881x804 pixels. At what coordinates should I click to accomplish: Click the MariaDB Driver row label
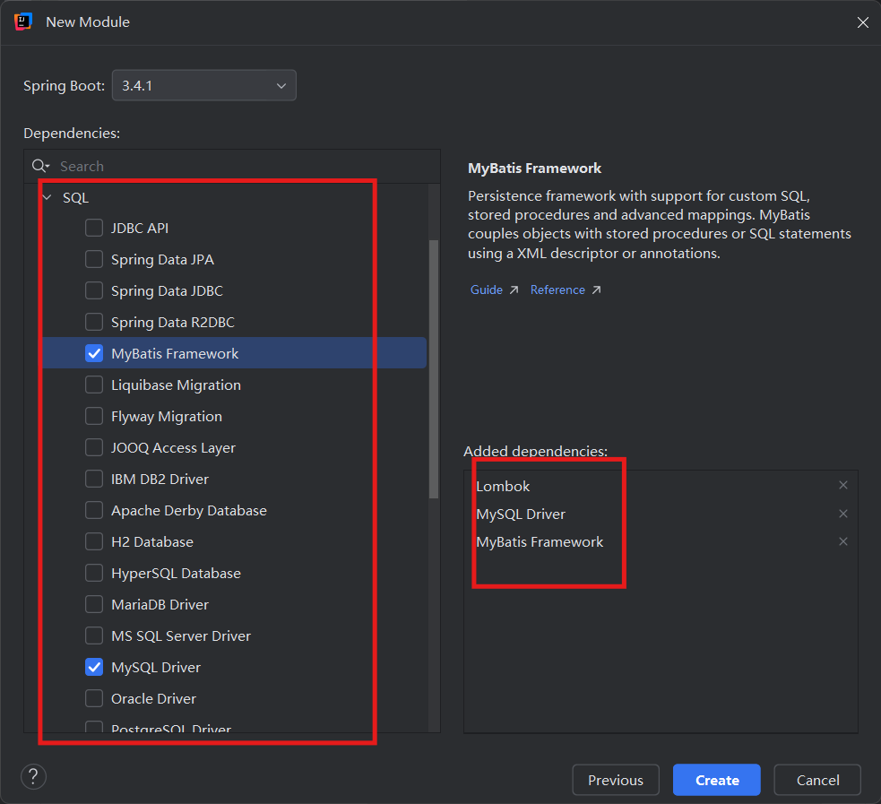160,604
